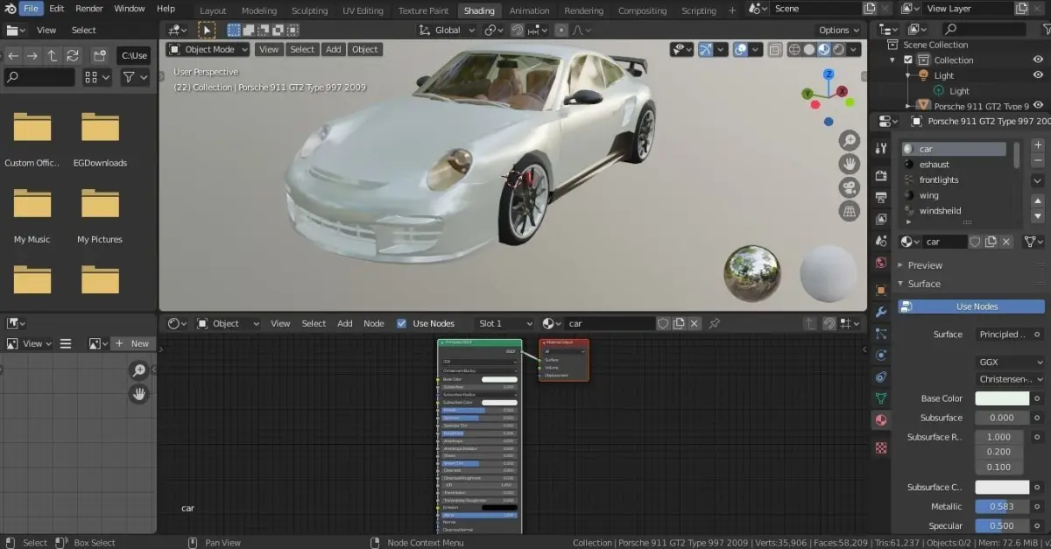The image size is (1051, 549).
Task: Adjust the Metallic 0.583 slider
Action: (1002, 507)
